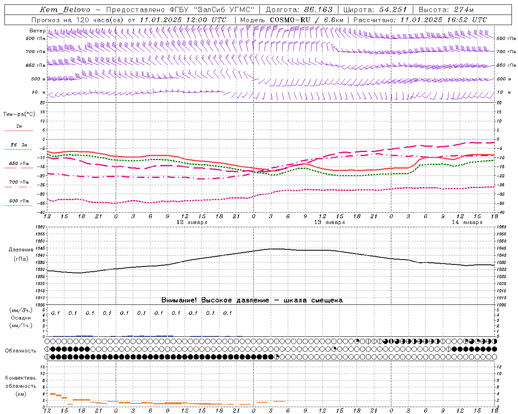Click the '850 гПа' temperature legend entry

pyautogui.click(x=19, y=164)
